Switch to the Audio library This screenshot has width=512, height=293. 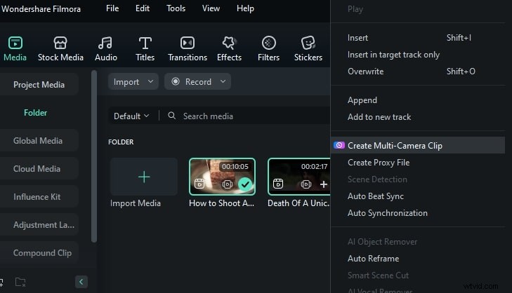pos(106,49)
